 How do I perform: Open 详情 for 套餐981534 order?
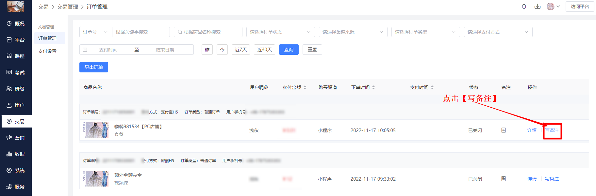(532, 130)
